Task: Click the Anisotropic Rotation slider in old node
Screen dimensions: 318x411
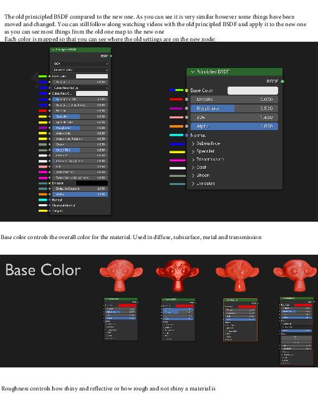Action: tap(80, 139)
